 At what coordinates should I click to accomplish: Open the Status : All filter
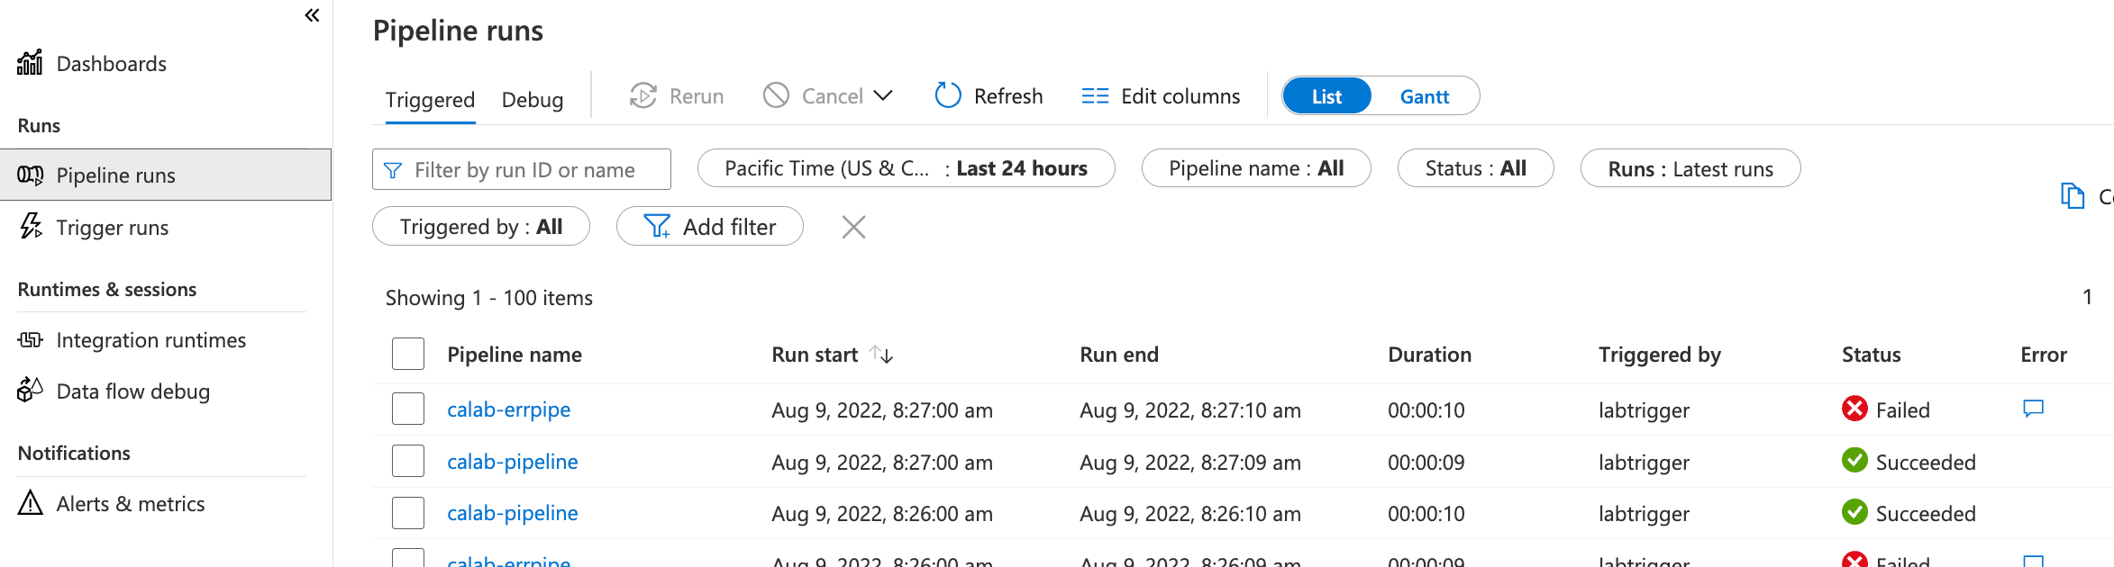[x=1474, y=168]
